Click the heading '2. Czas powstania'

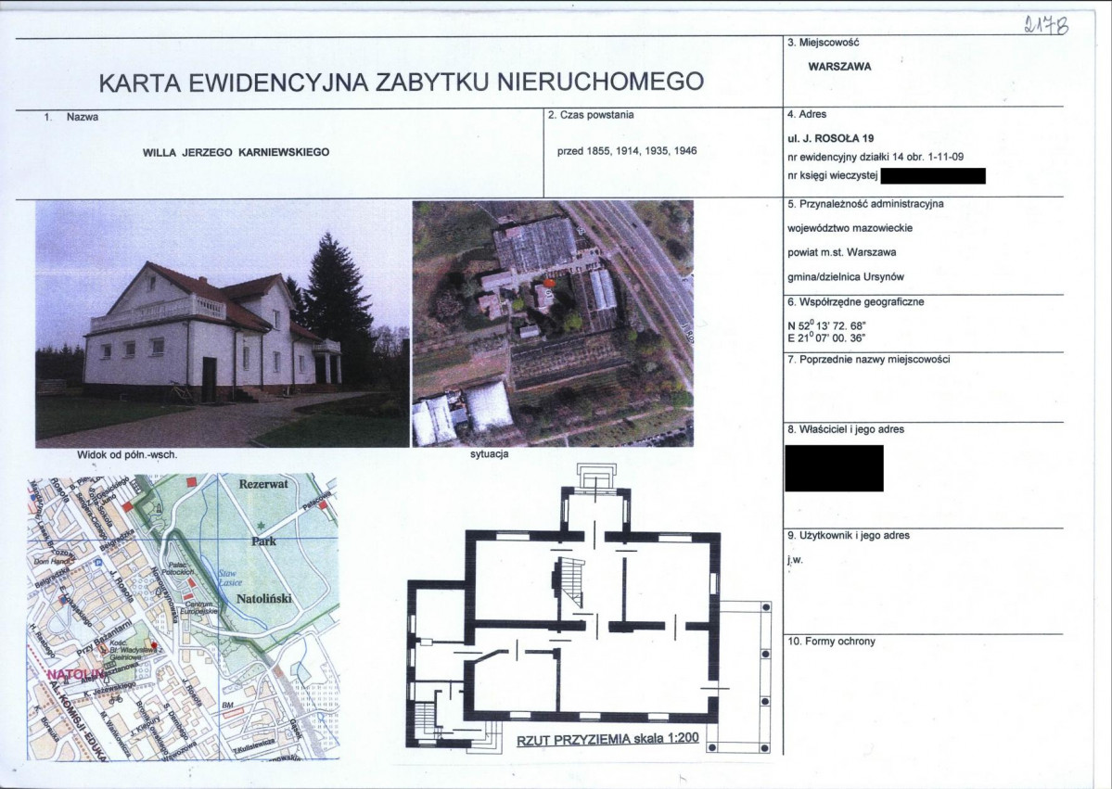click(x=591, y=114)
